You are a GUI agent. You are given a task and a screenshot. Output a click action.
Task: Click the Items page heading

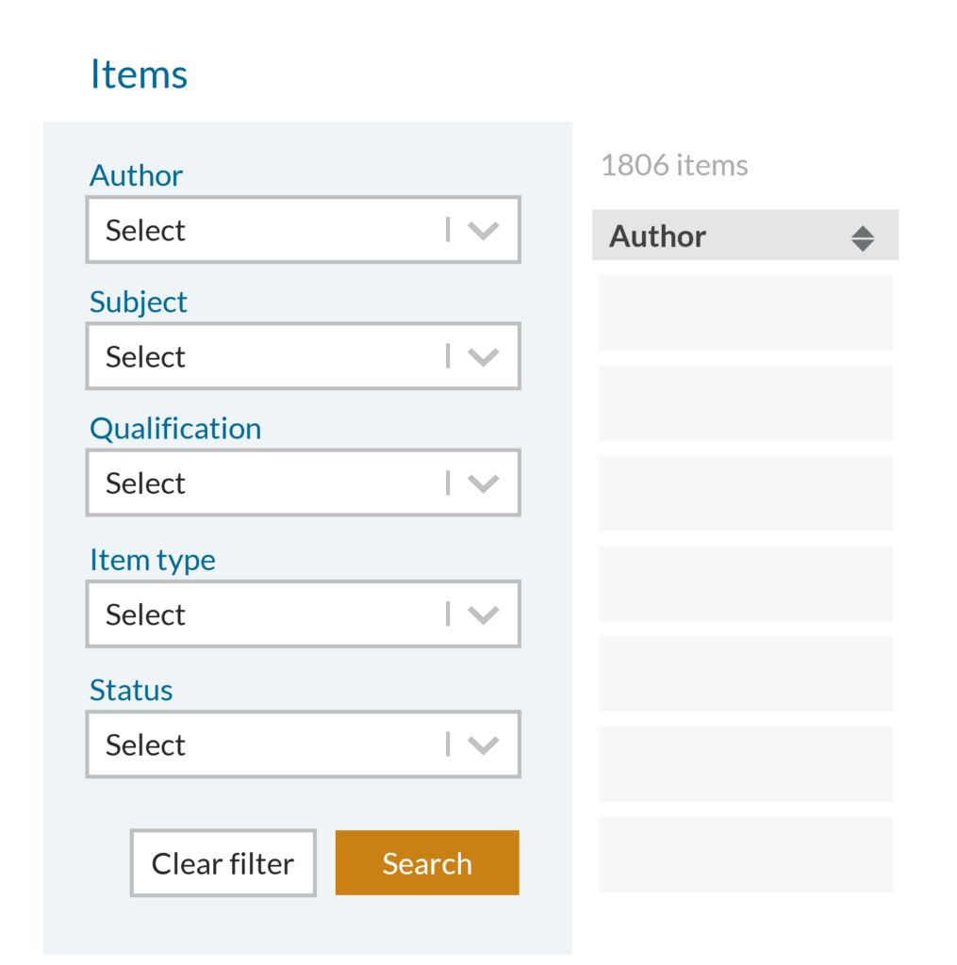(x=139, y=74)
